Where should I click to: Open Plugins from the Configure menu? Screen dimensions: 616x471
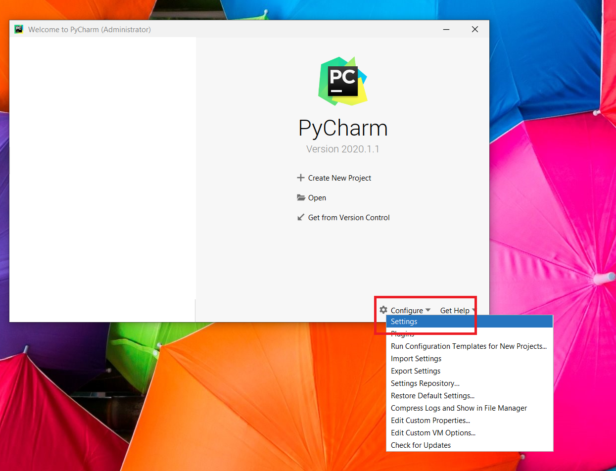pos(402,334)
